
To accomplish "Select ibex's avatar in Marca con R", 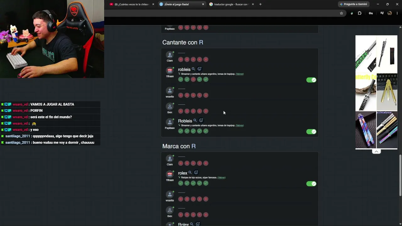I will 170,210.
